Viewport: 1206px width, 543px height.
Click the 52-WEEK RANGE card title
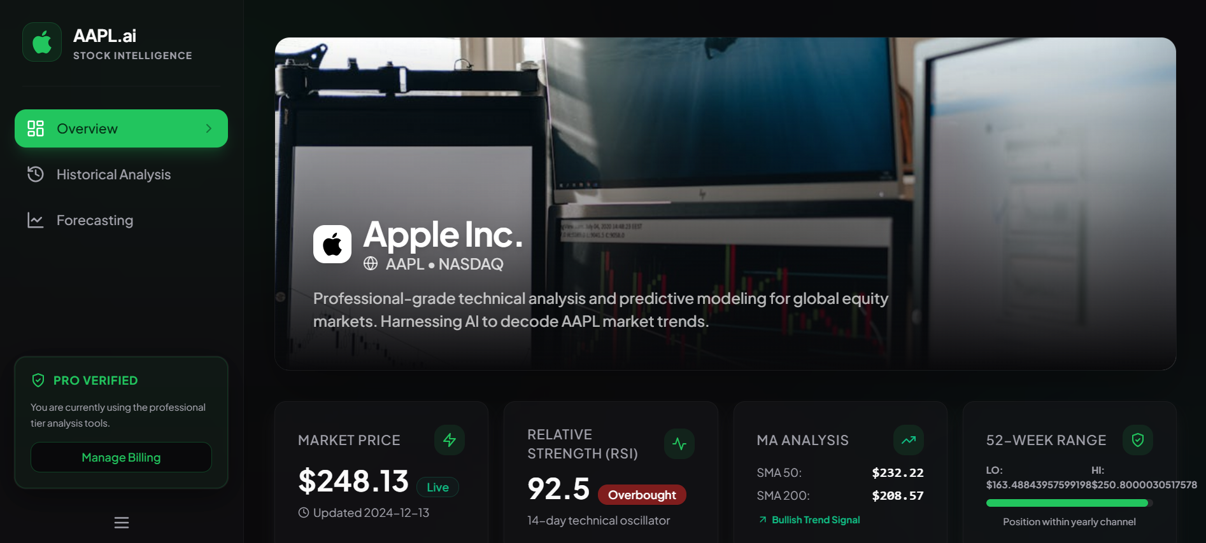point(1046,440)
